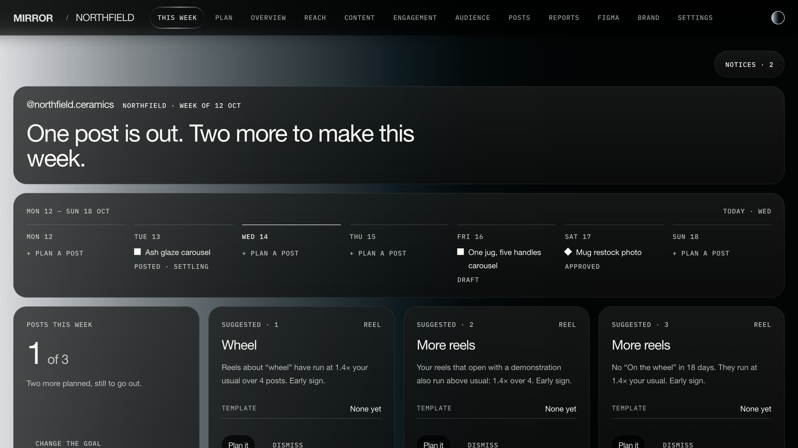
Task: Open the Ash glaze carousel post
Action: coord(178,252)
